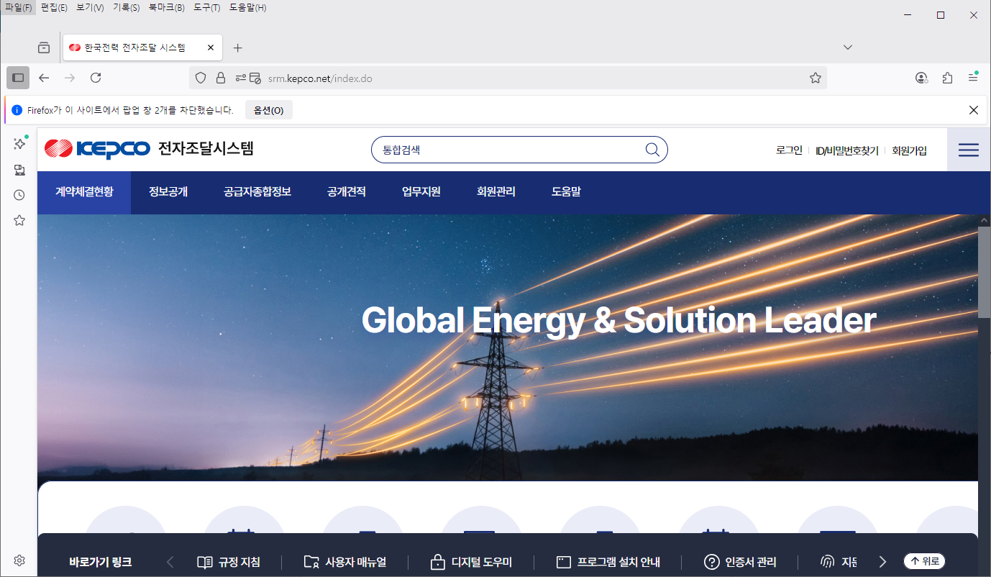Bookmark this page with the star icon
The width and height of the screenshot is (991, 577).
pyautogui.click(x=815, y=78)
